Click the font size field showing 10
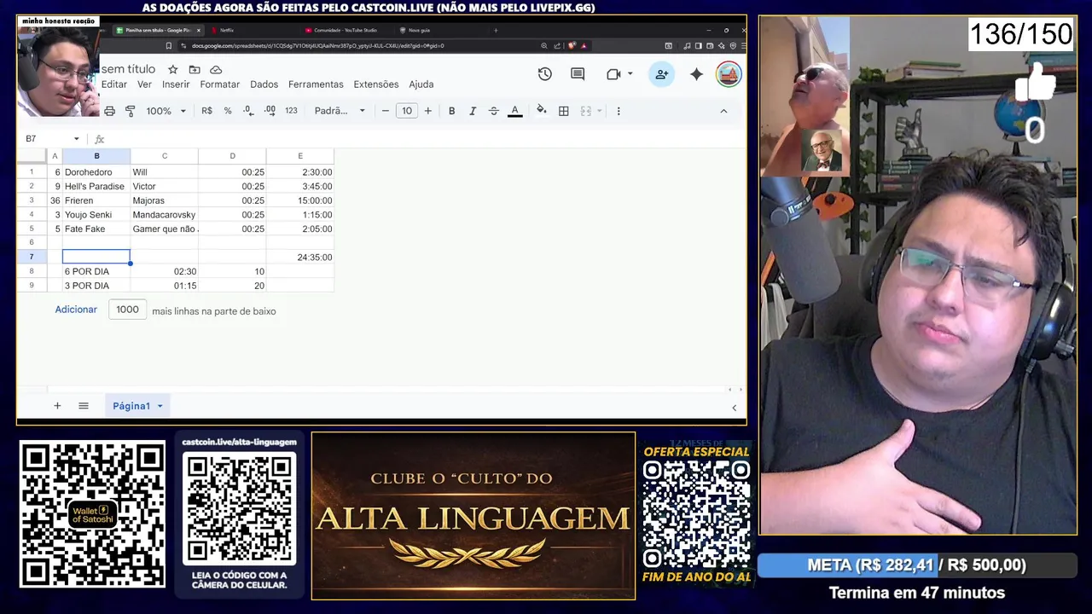Image resolution: width=1092 pixels, height=614 pixels. click(407, 111)
